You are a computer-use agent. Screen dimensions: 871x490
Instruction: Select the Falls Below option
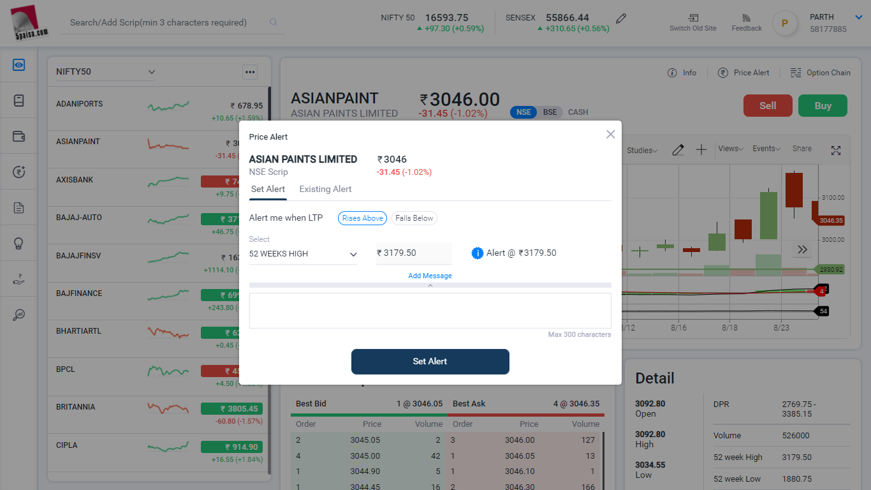pos(414,218)
